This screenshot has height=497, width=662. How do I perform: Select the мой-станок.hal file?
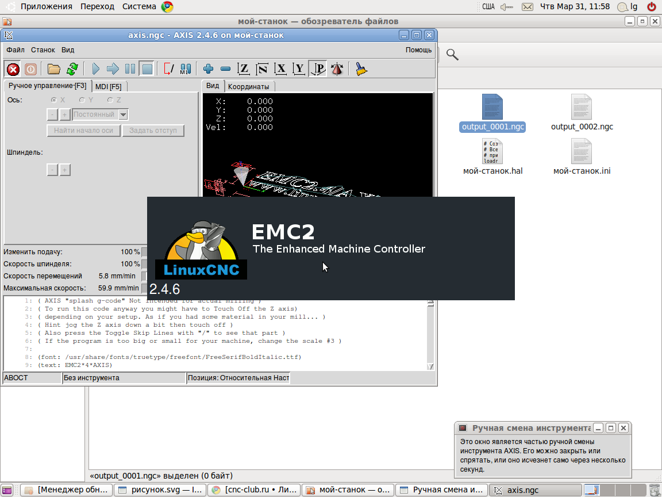click(x=492, y=158)
